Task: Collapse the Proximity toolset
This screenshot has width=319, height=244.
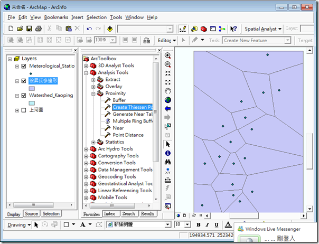Action: tap(93, 94)
